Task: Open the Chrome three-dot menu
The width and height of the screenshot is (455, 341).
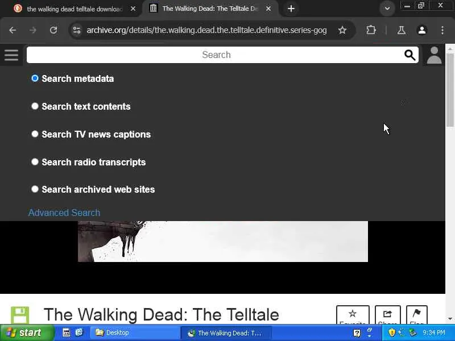Action: pyautogui.click(x=442, y=30)
